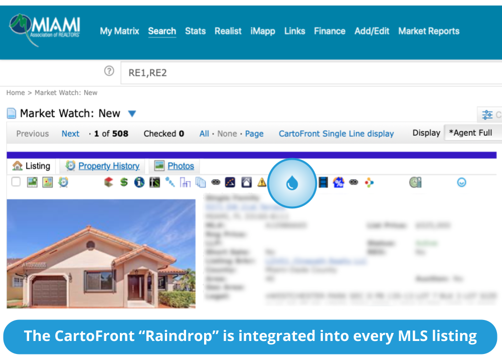Click the green dollar sign icon
This screenshot has height=360, width=502.
pyautogui.click(x=124, y=182)
